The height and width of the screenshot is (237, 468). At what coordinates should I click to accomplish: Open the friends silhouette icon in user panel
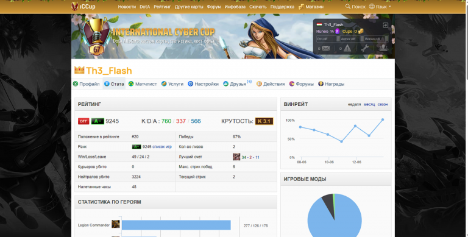383,48
